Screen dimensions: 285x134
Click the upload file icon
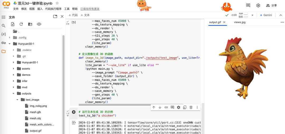pos(13,24)
